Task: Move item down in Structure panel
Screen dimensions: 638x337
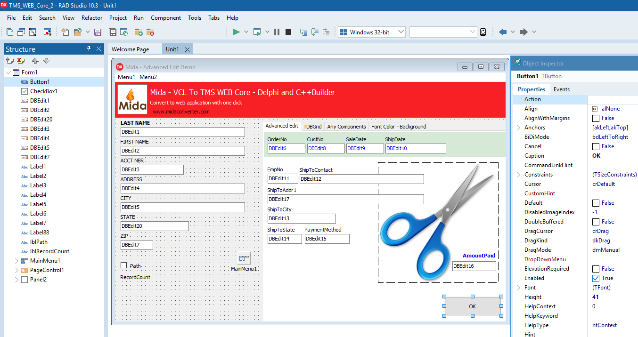Action: [x=46, y=61]
